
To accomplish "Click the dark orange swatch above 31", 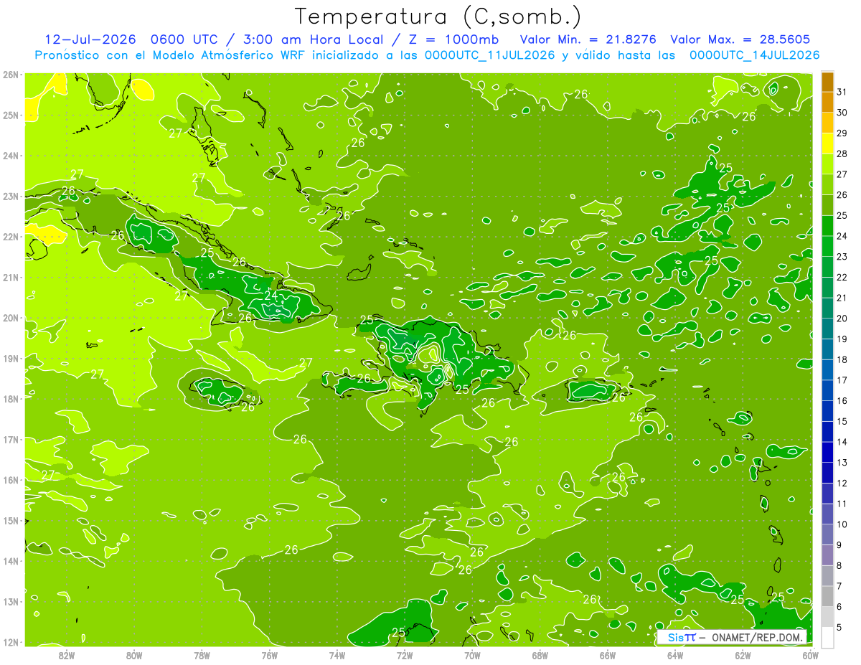I will tap(827, 82).
